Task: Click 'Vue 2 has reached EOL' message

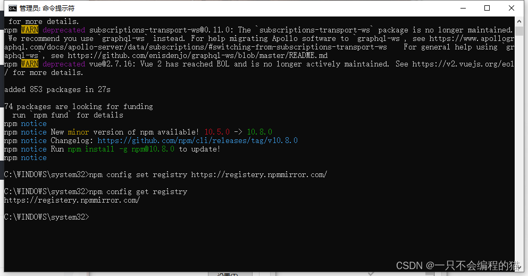Action: (x=185, y=64)
